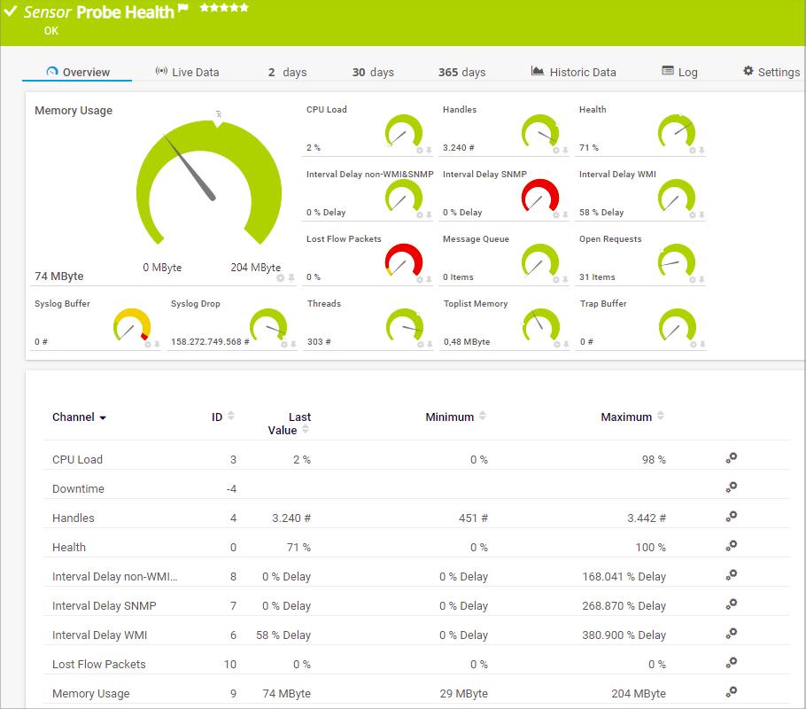The image size is (806, 709).
Task: Sort table by ID column arrows
Action: (231, 416)
